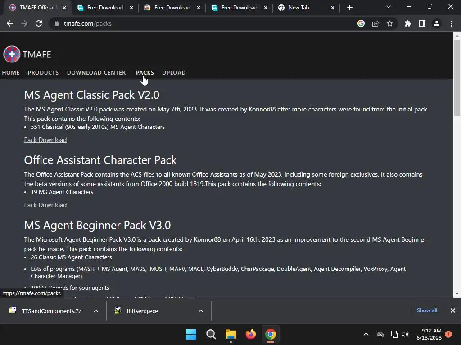This screenshot has width=461, height=345.
Task: Click the TMAFE logo image
Action: 27,54
